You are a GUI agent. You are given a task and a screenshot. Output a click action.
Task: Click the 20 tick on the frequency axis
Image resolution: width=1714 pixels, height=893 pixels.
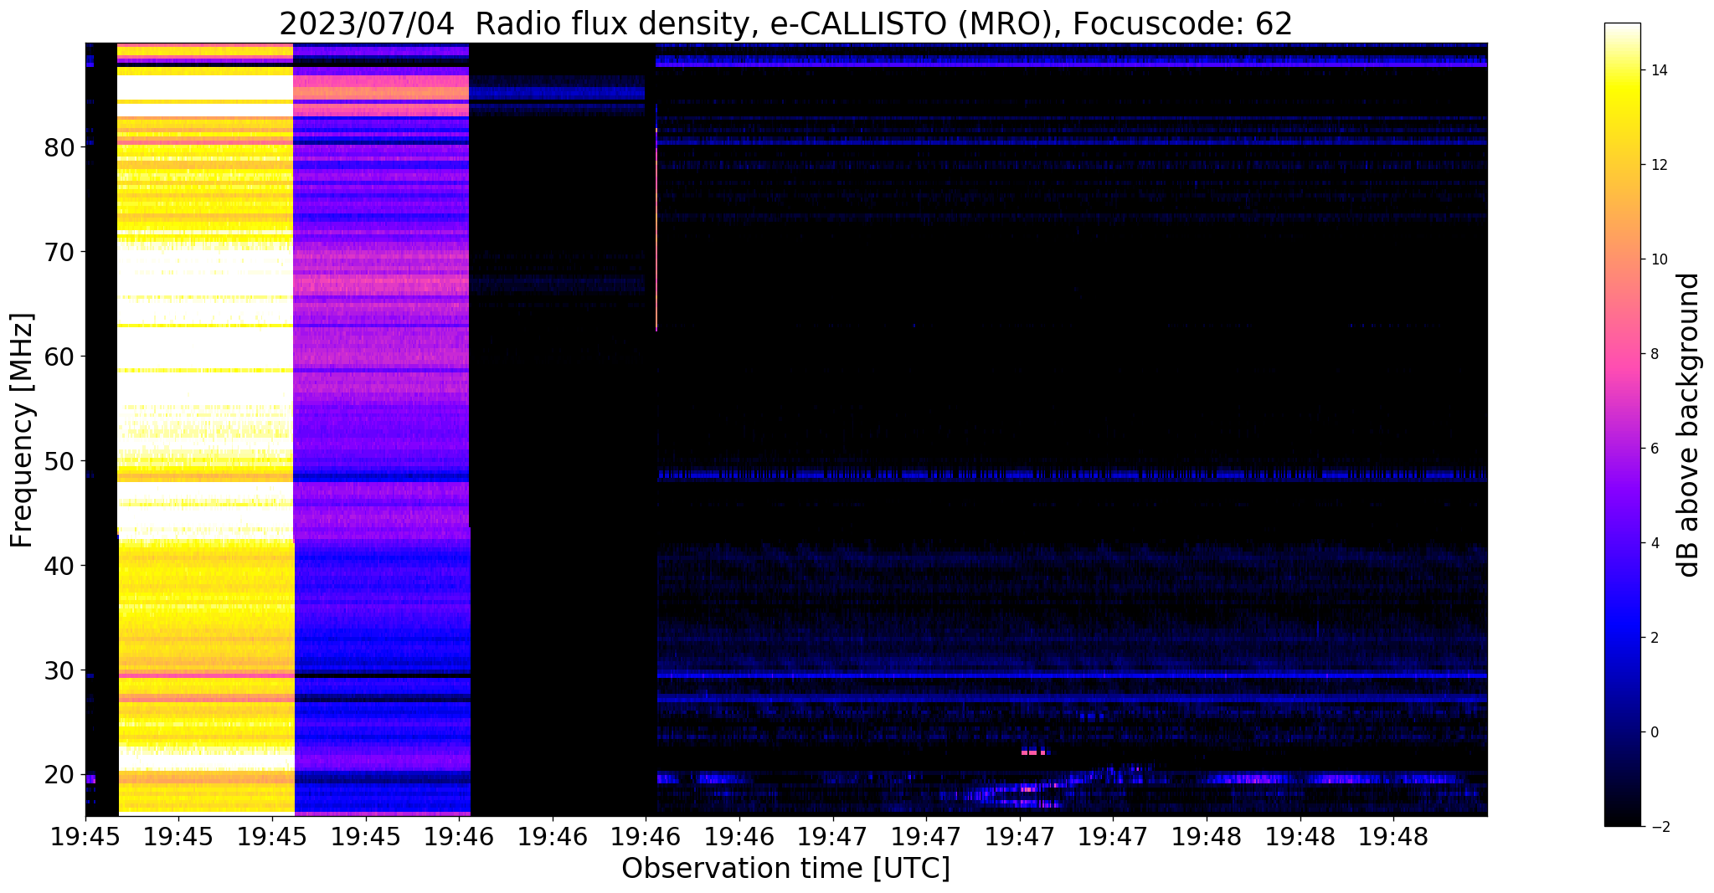coord(59,775)
